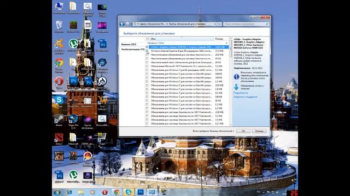
Task: Check the 49 КБ cumulative update package
Action: click(147, 63)
